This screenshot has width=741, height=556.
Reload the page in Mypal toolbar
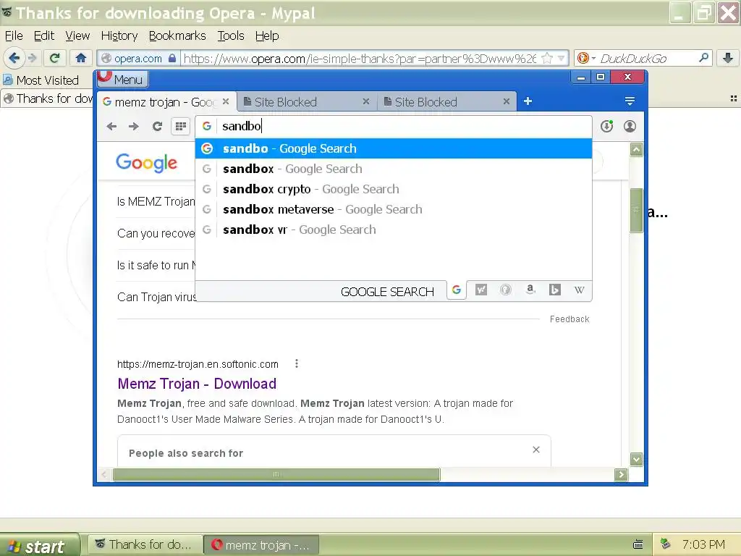pyautogui.click(x=54, y=58)
